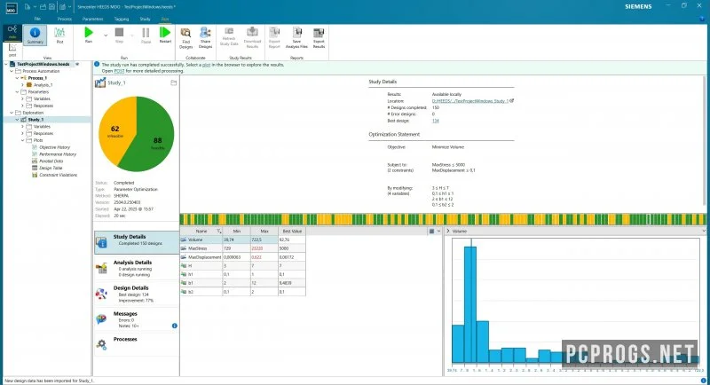The height and width of the screenshot is (385, 710).
Task: Click Download Results
Action: coord(252,38)
